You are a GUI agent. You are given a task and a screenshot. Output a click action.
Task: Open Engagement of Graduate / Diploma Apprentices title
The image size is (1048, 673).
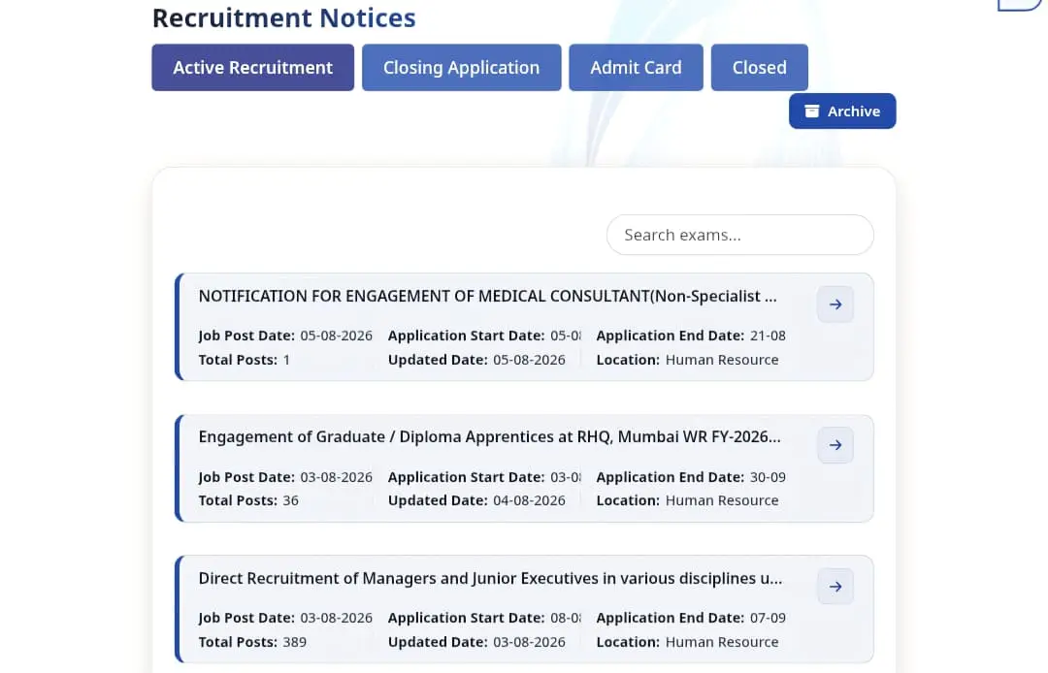pyautogui.click(x=489, y=436)
